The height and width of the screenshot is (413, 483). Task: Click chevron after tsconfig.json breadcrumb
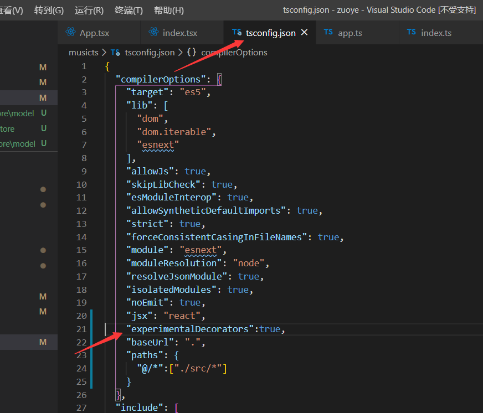181,53
